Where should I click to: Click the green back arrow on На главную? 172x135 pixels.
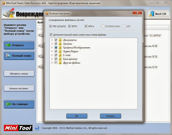click(x=8, y=104)
